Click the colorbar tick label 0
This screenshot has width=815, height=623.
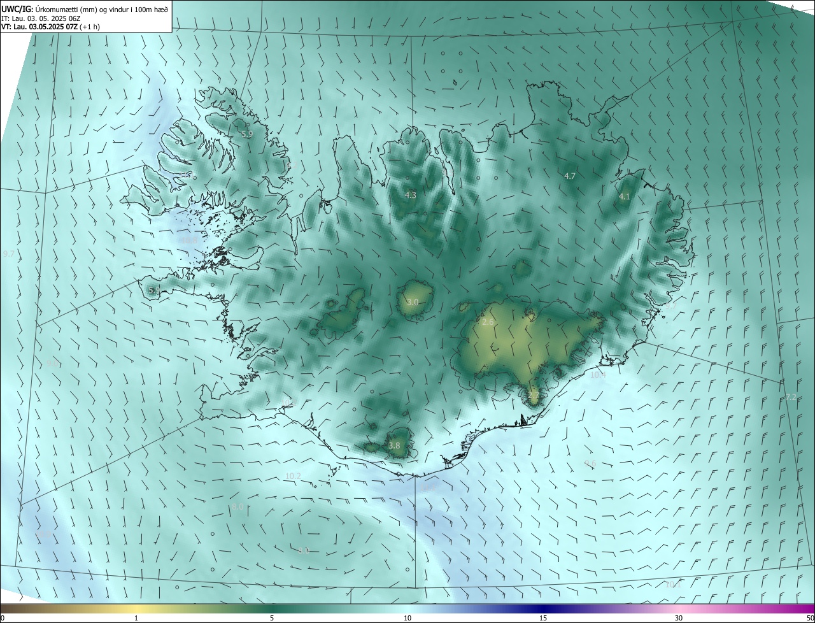pos(3,618)
